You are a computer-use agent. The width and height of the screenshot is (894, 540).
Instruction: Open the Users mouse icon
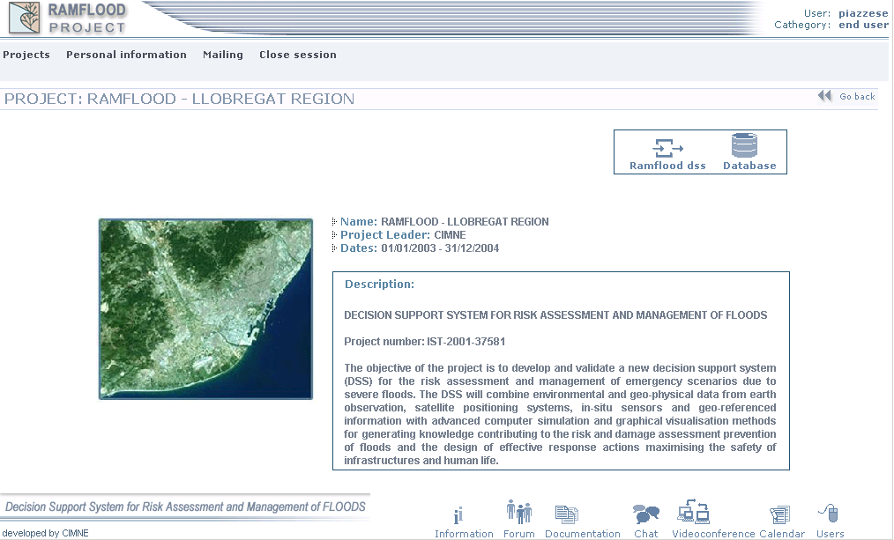point(829,514)
